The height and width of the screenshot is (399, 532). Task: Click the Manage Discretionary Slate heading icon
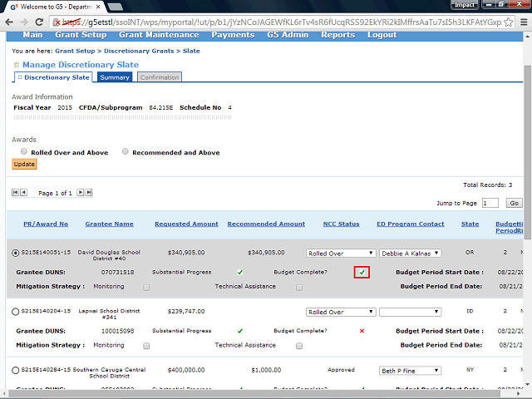coord(16,65)
